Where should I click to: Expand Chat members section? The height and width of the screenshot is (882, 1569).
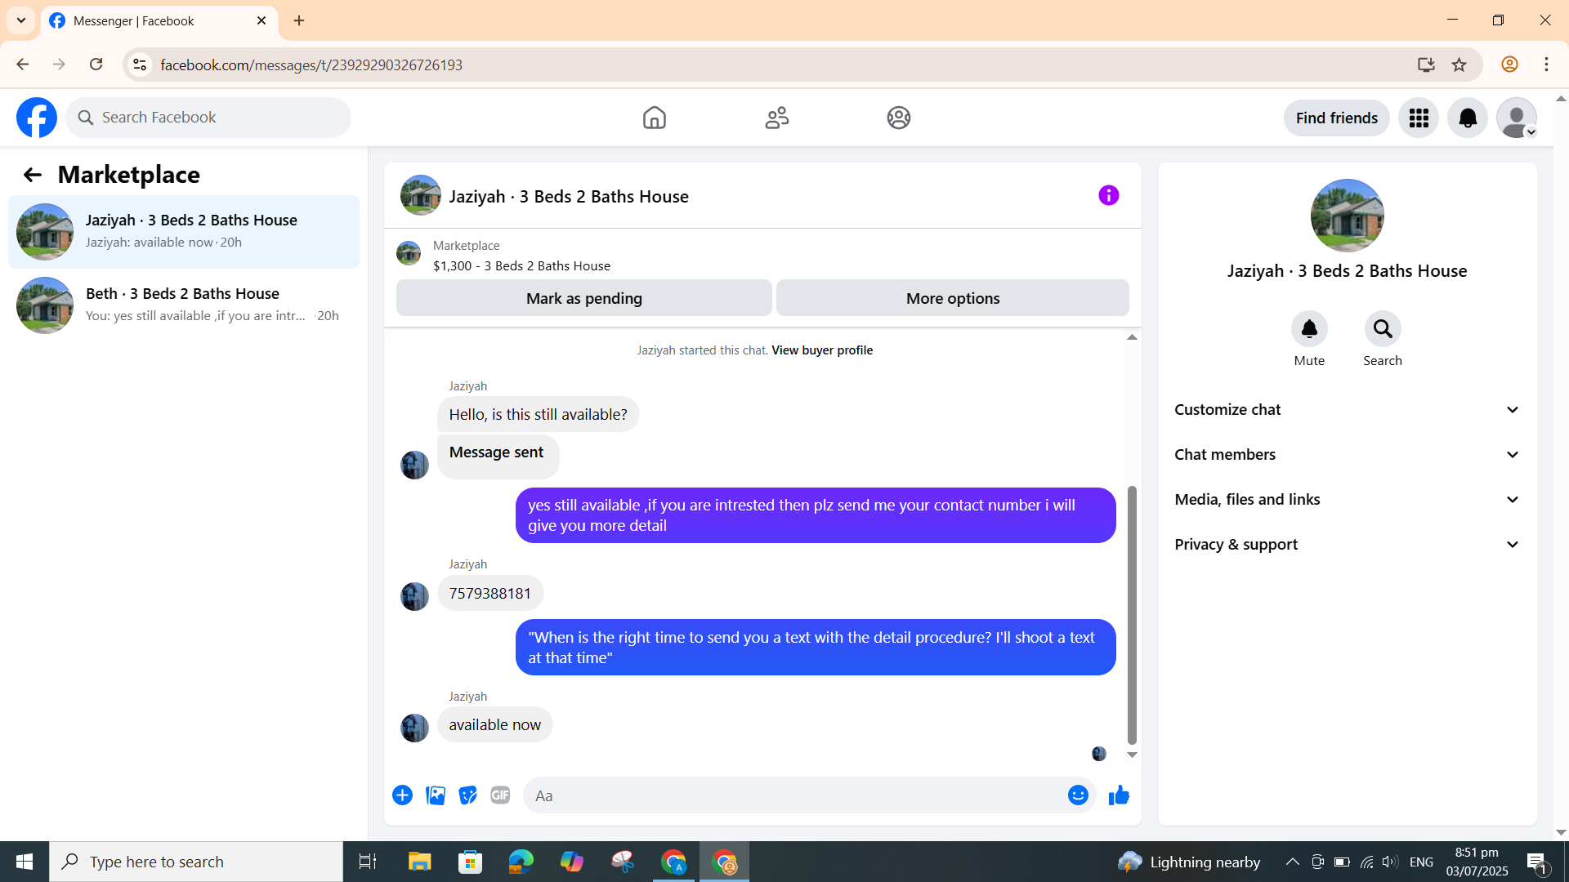coord(1347,455)
